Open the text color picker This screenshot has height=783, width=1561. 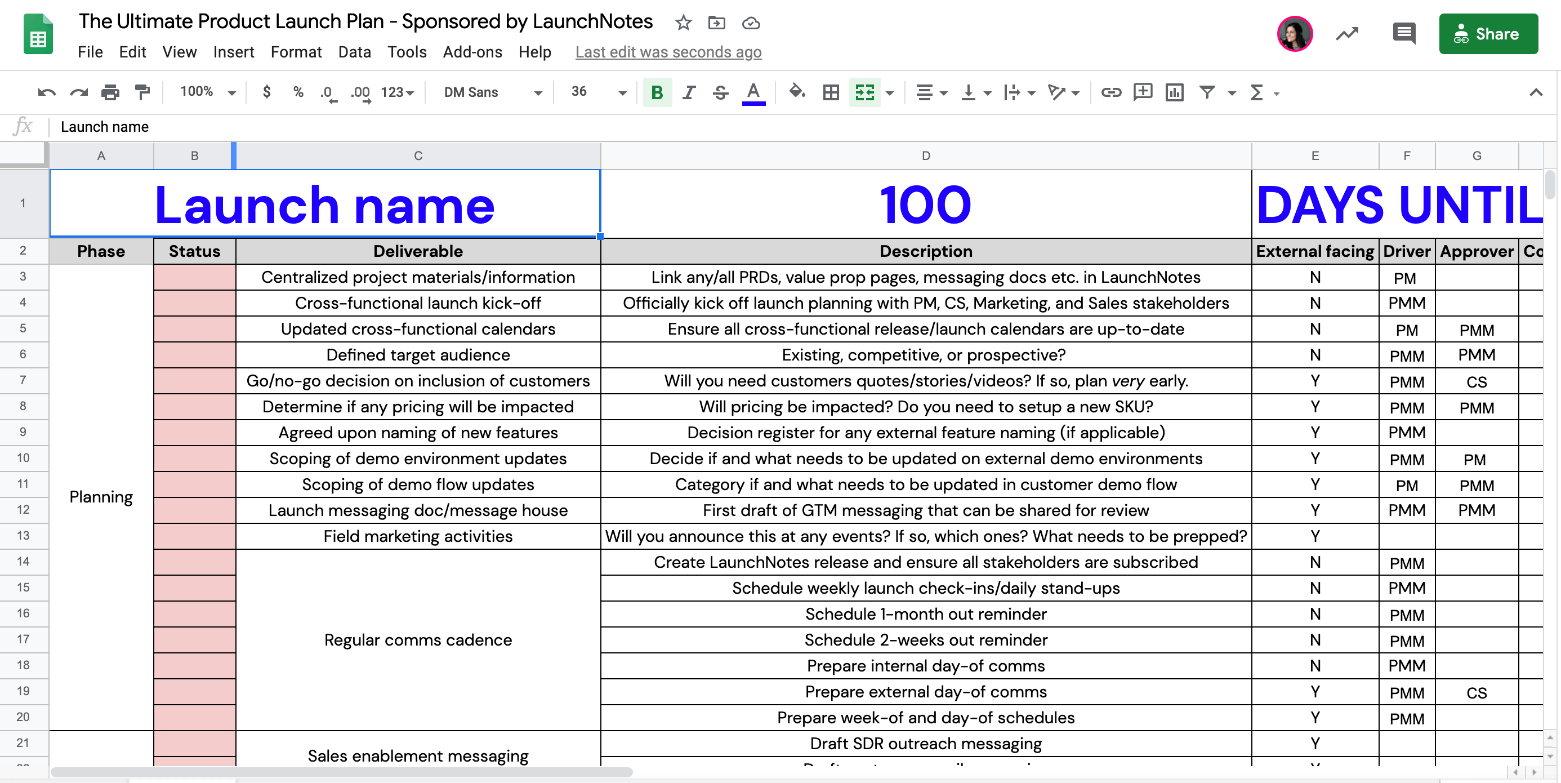(753, 93)
